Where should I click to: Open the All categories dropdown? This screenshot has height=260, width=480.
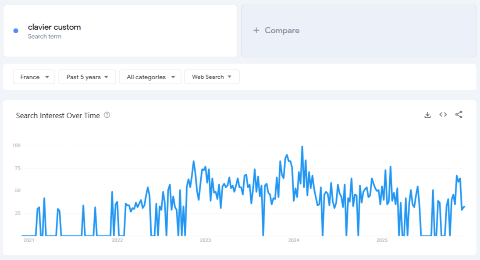[x=150, y=77]
